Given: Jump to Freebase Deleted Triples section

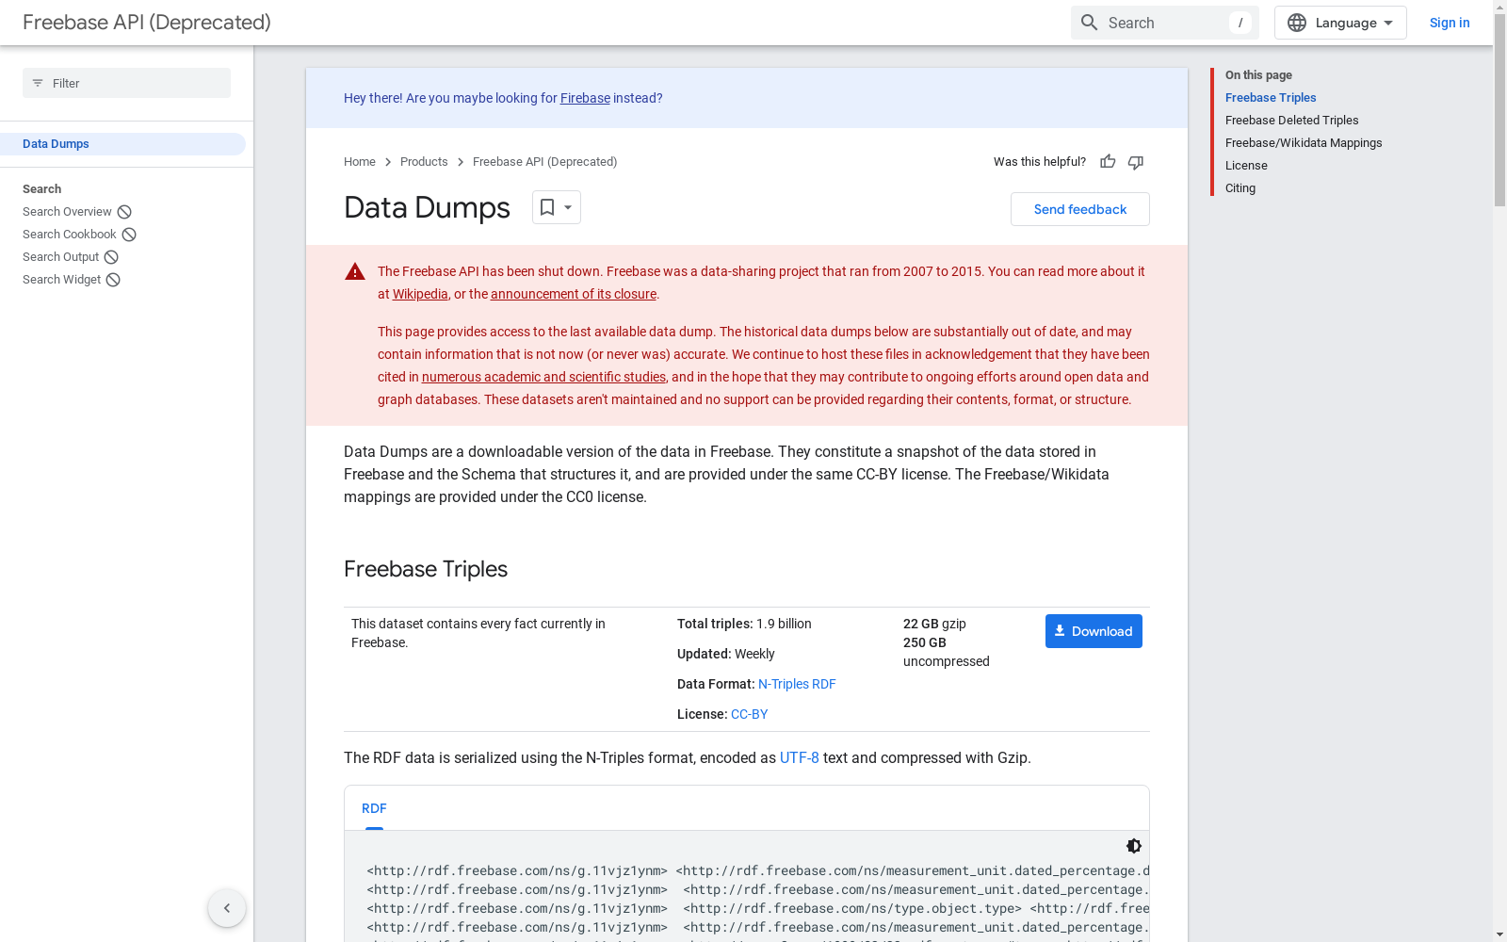Looking at the screenshot, I should [x=1292, y=121].
